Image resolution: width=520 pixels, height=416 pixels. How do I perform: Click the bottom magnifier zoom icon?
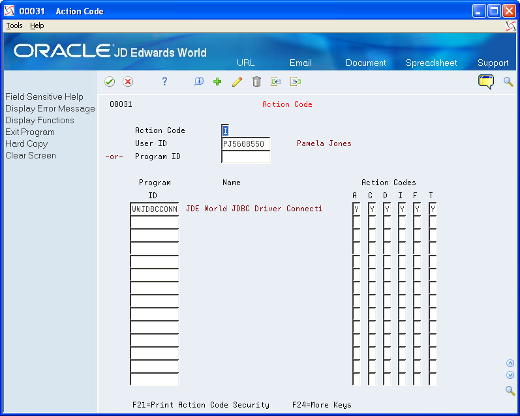(x=510, y=391)
